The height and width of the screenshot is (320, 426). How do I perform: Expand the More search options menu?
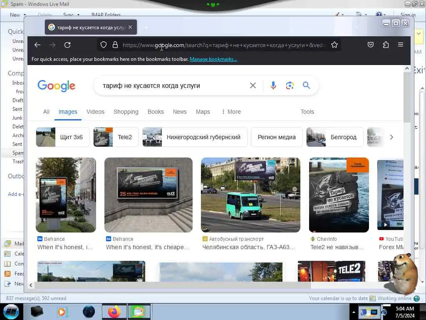click(x=231, y=112)
